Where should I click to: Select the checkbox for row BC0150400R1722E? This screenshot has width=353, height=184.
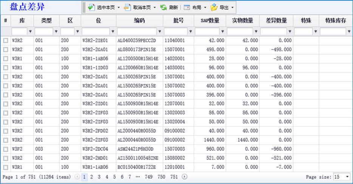point(6,167)
